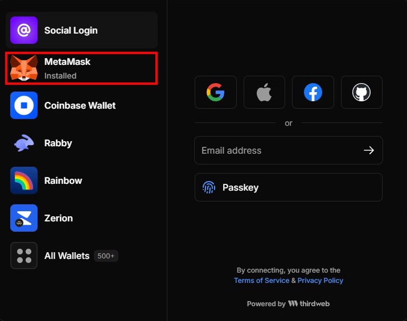Viewport: 407px width, 321px height.
Task: Select the Social Login option
Action: click(71, 30)
